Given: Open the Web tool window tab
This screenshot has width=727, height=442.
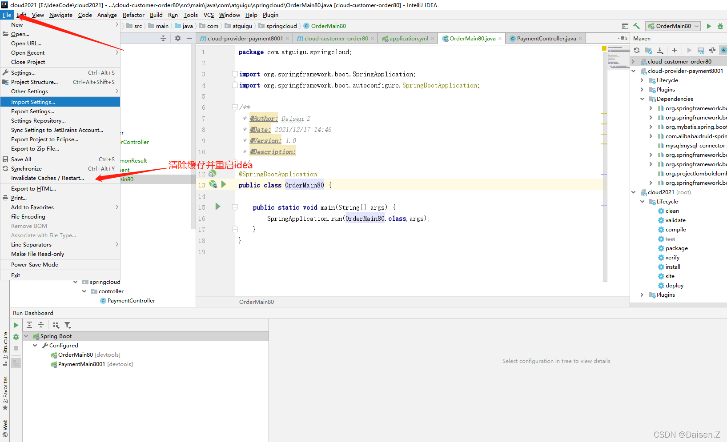Looking at the screenshot, I should tap(5, 428).
